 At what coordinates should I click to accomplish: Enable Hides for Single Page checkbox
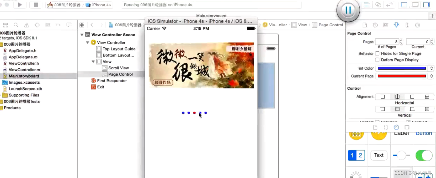[x=377, y=53]
